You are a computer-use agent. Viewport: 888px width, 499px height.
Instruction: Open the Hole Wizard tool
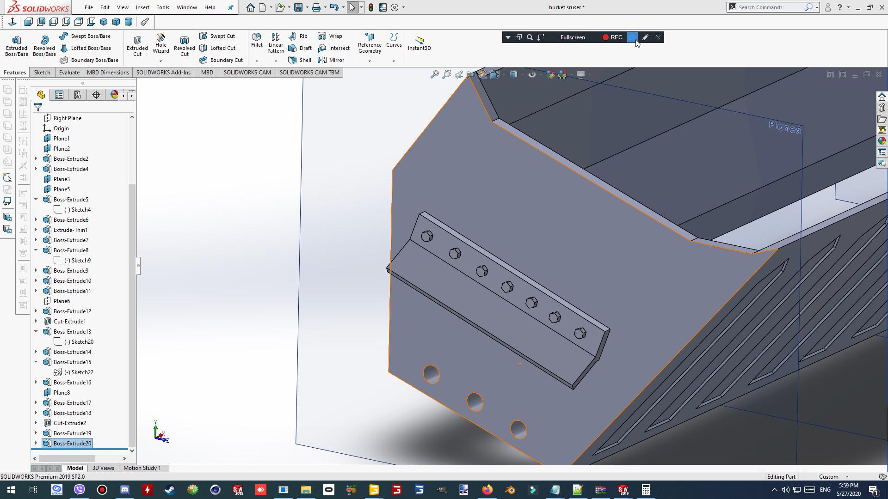[x=160, y=43]
